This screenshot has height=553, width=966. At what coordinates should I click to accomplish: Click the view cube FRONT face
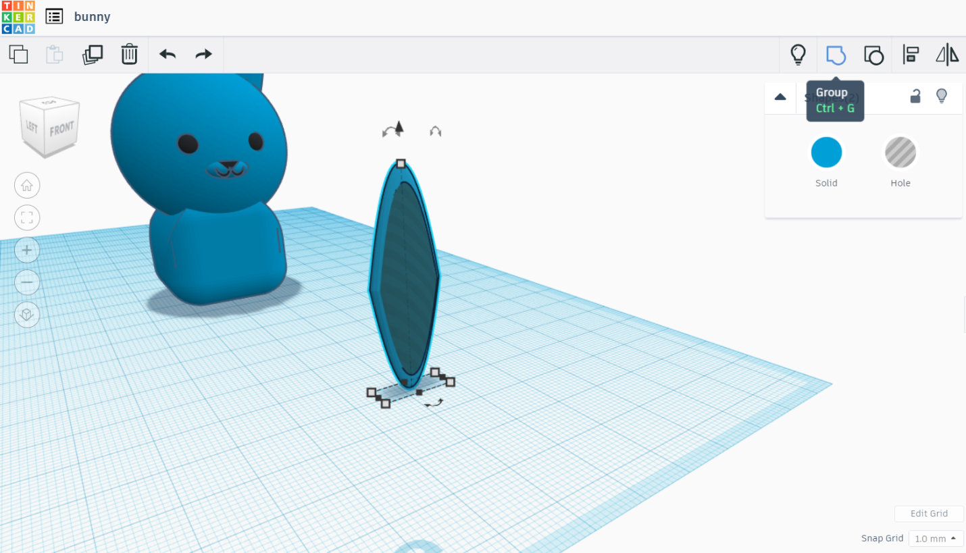[x=61, y=128]
